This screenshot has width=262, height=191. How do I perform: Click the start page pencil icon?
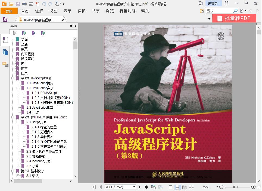point(5,20)
